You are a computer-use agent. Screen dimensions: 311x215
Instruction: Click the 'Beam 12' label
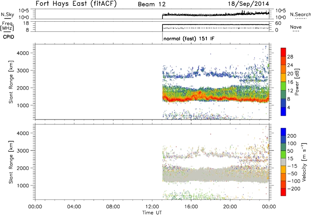152,4
